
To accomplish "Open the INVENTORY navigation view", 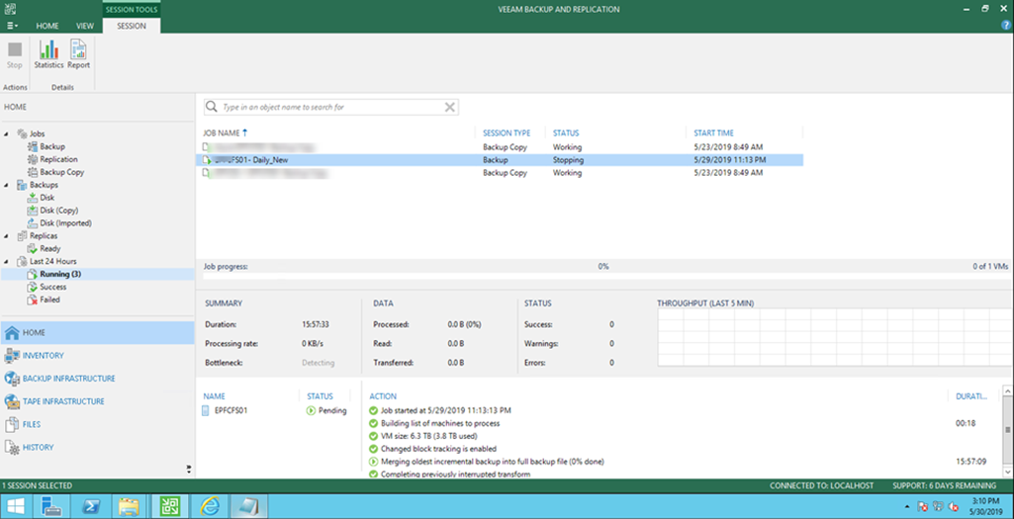I will point(97,356).
